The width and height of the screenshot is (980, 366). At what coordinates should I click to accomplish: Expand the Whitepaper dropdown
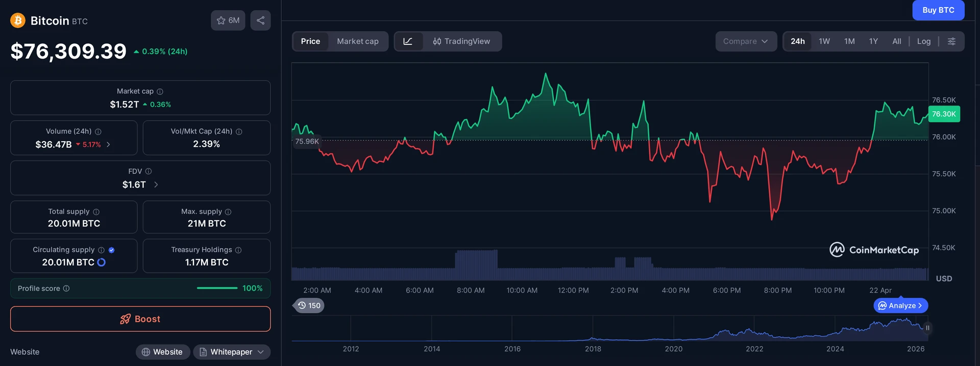(232, 352)
